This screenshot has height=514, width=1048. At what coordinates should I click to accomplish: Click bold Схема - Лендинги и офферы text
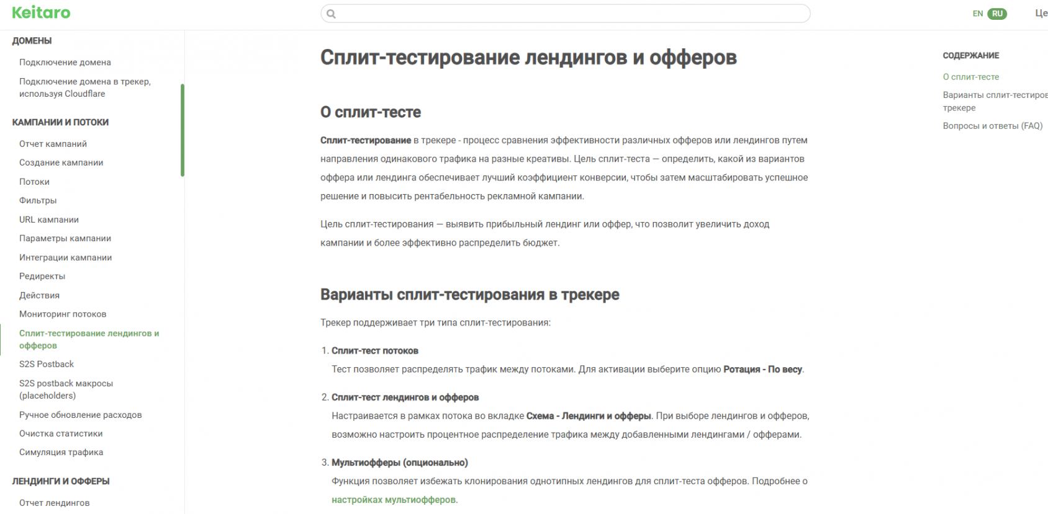(589, 416)
